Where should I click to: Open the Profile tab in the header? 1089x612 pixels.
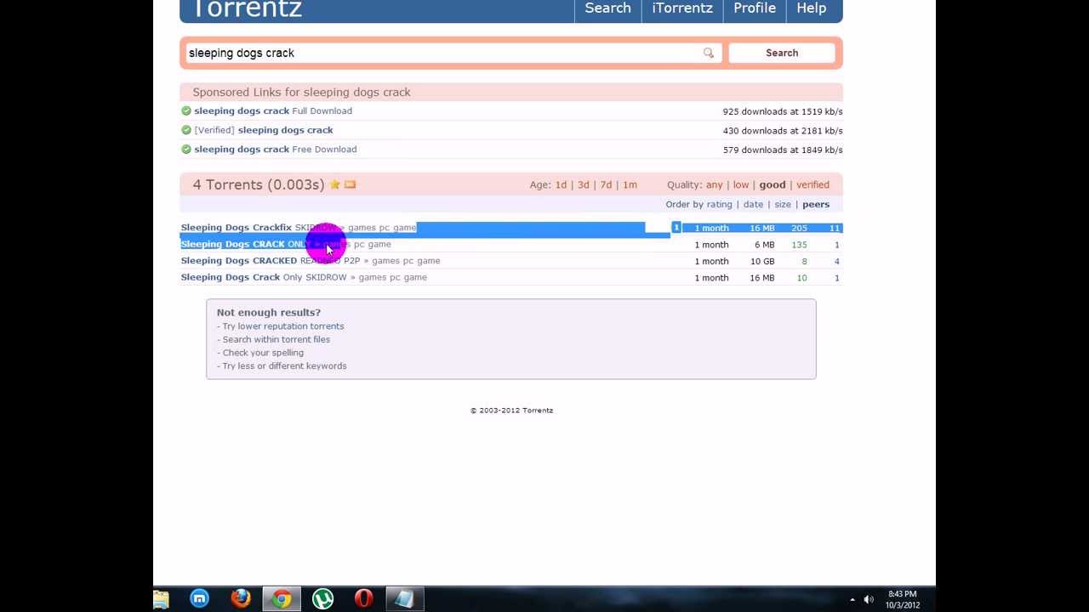tap(755, 8)
